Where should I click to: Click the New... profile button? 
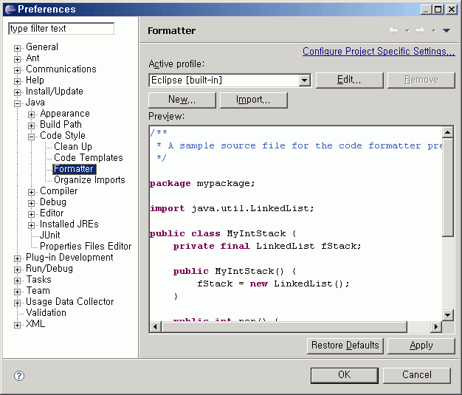pos(182,100)
